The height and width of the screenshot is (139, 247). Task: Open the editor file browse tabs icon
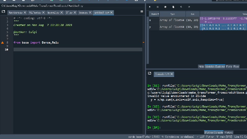tap(3, 12)
